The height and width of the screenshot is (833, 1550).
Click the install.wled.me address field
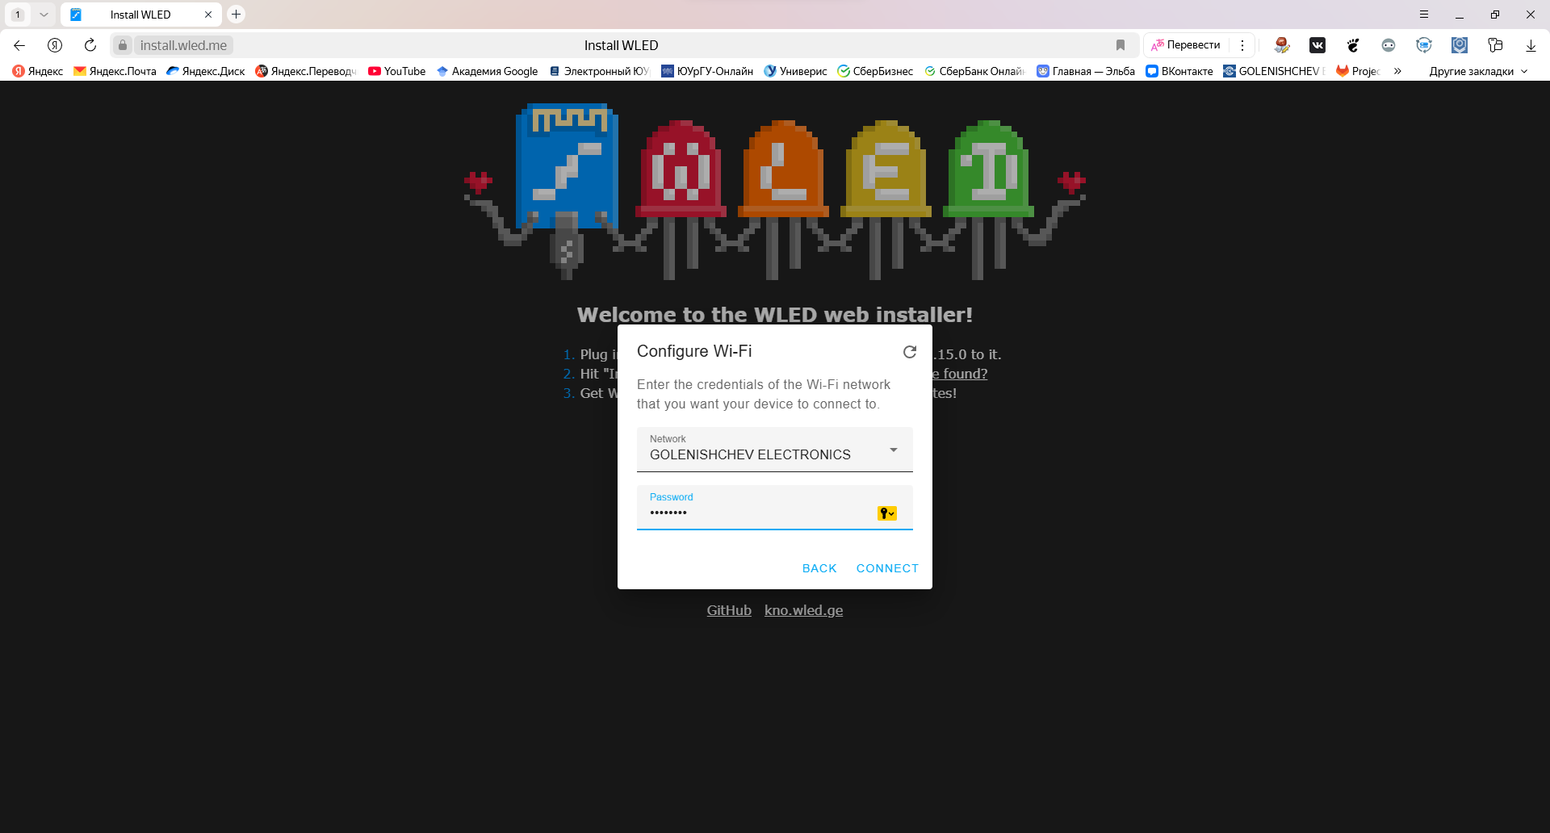click(183, 45)
